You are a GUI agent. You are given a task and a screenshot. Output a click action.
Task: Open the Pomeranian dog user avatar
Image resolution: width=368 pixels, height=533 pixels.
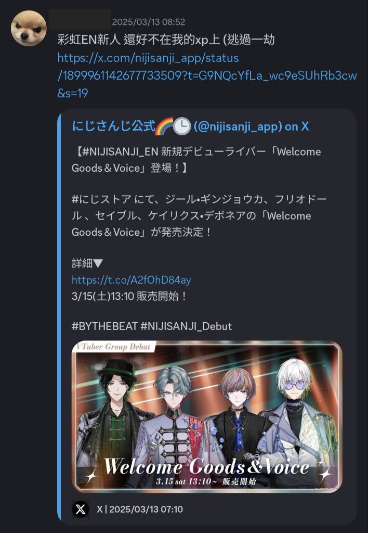point(29,28)
